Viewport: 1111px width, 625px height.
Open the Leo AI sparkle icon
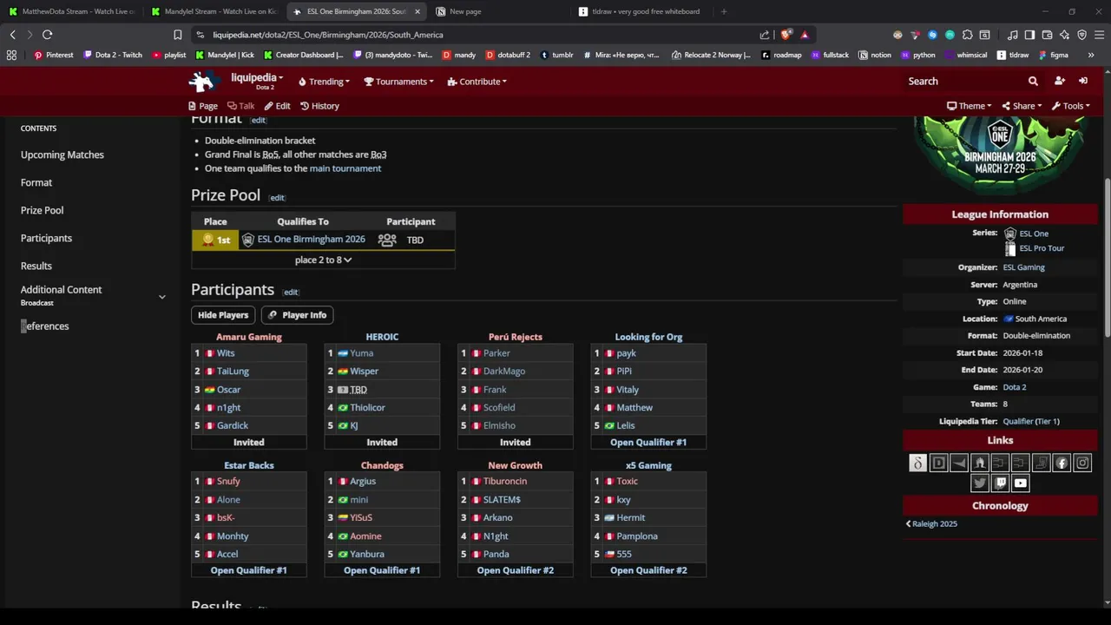click(1064, 35)
